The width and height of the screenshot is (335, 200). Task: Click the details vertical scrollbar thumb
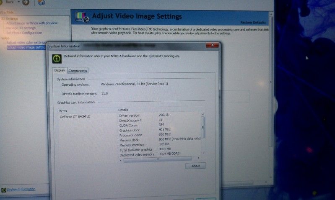pos(203,127)
